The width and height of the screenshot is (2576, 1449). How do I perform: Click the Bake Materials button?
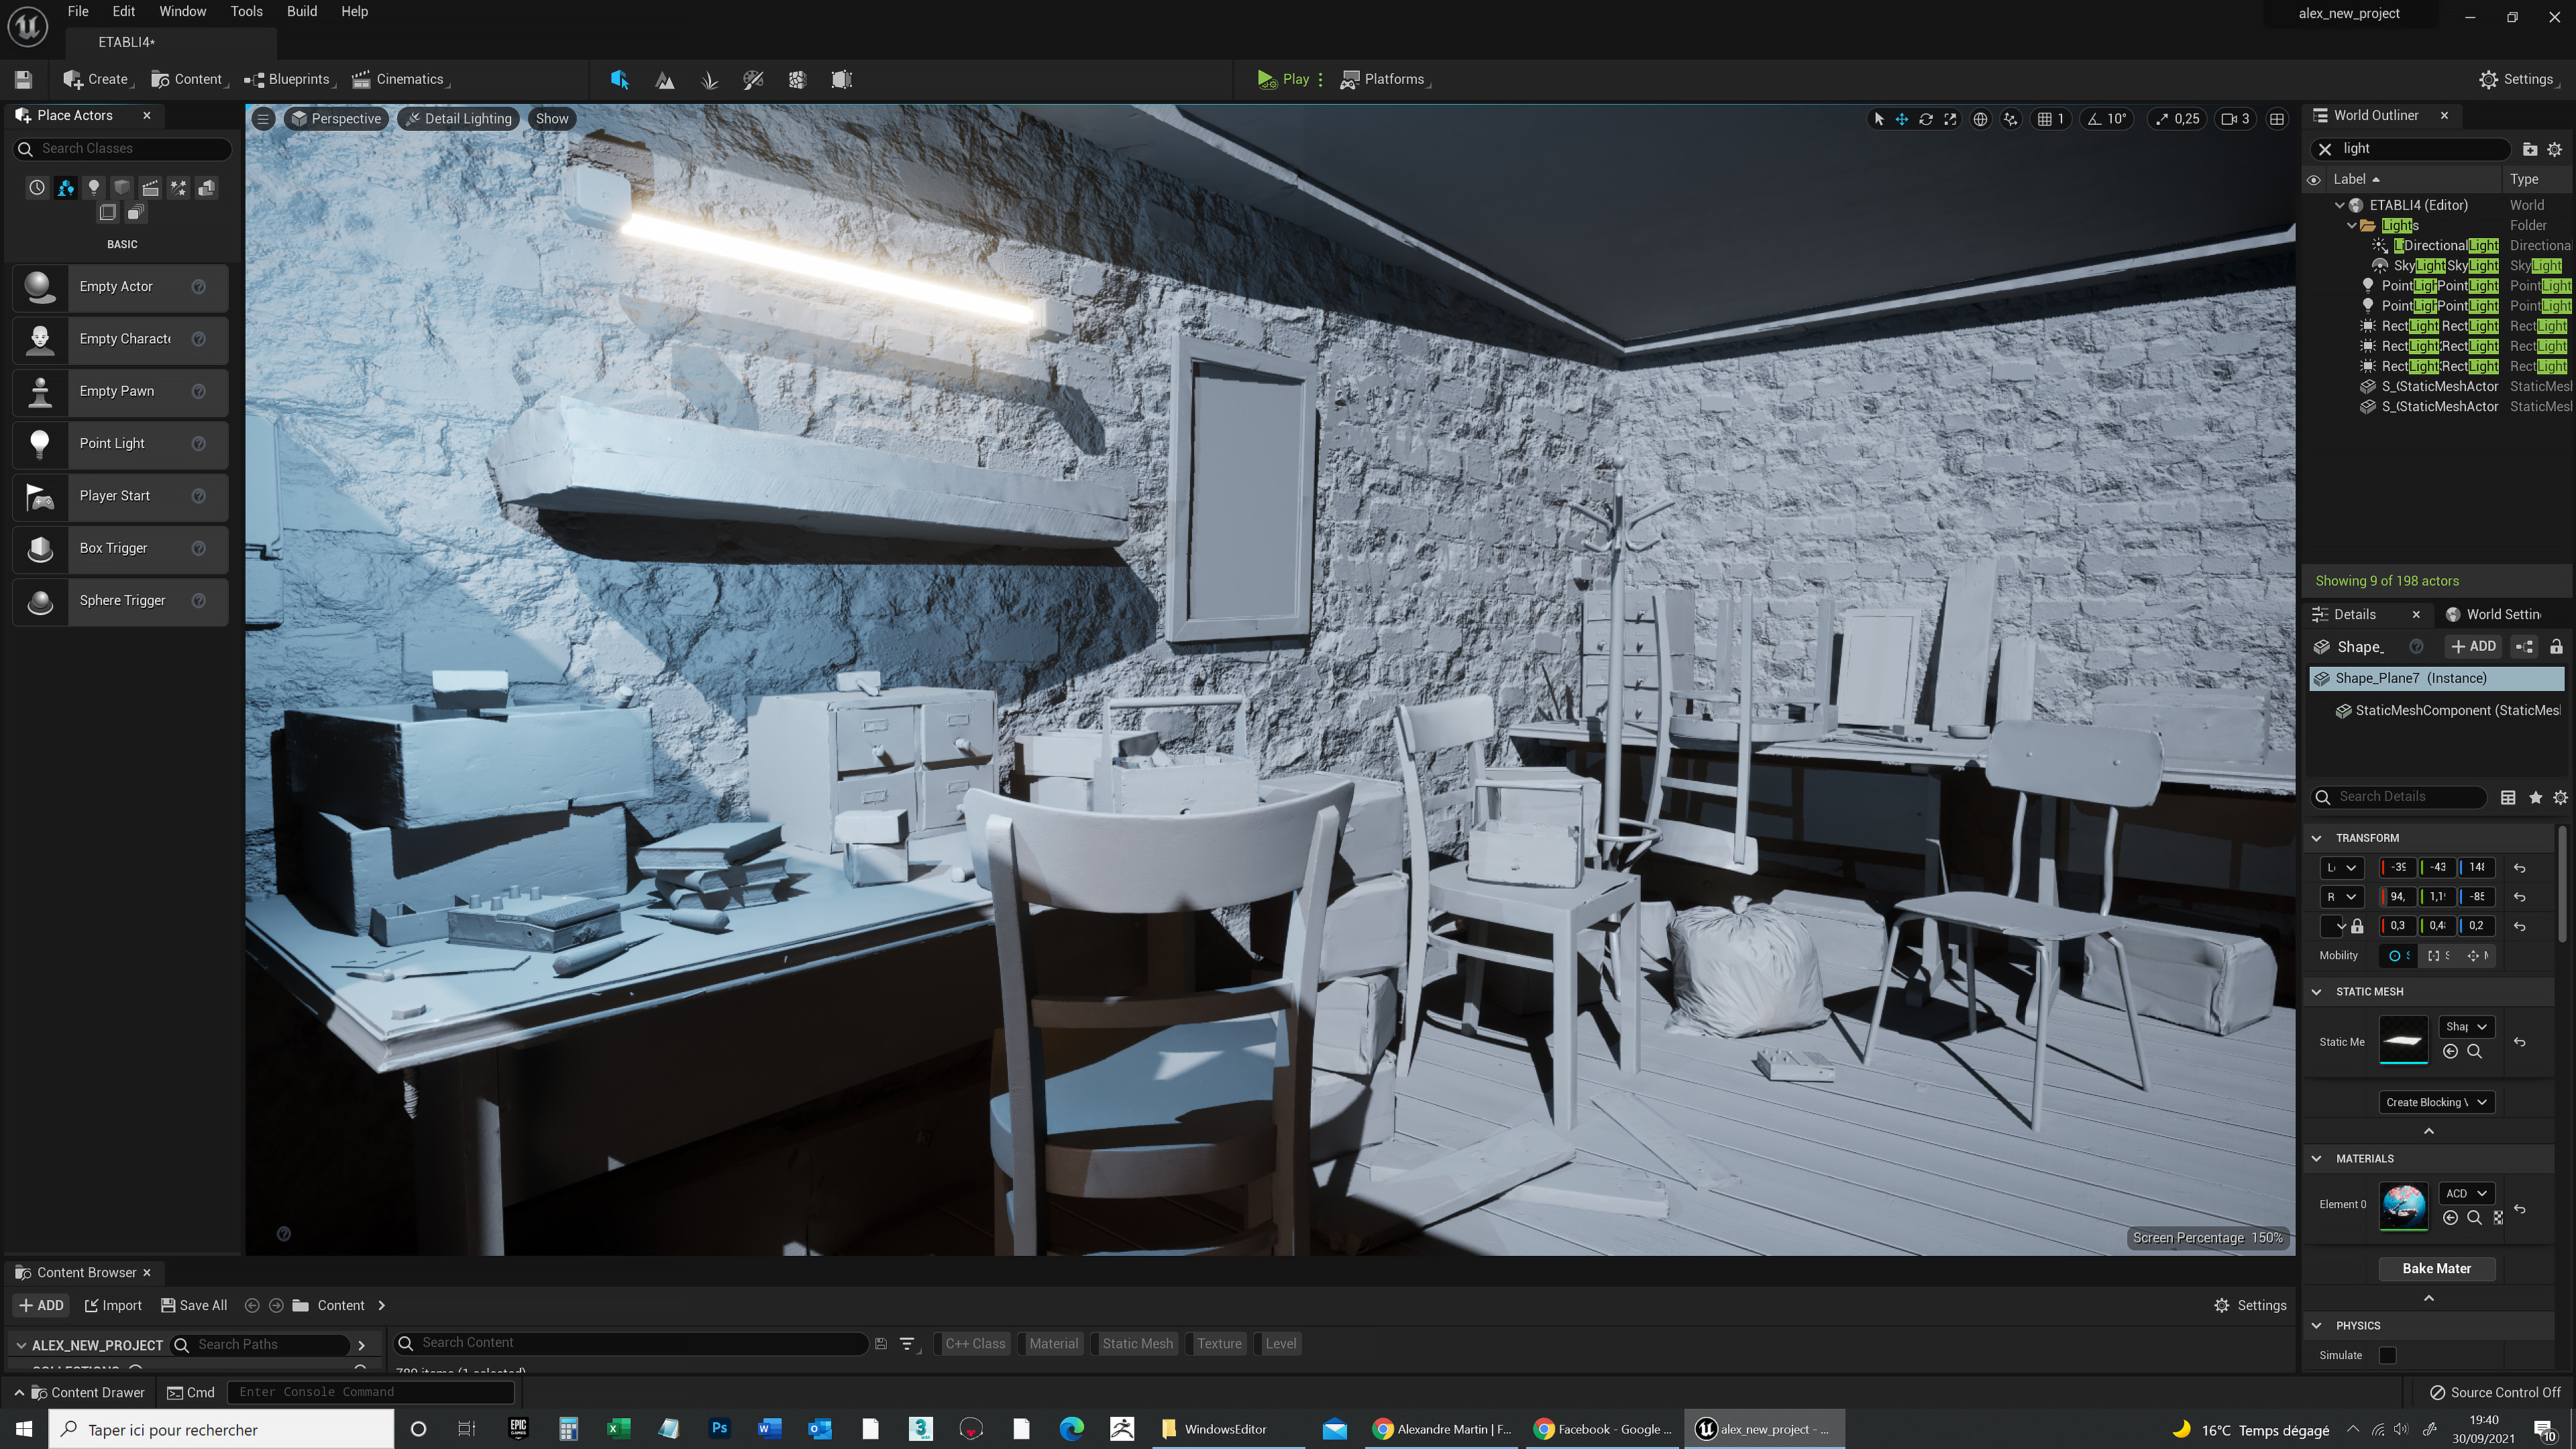(2436, 1268)
